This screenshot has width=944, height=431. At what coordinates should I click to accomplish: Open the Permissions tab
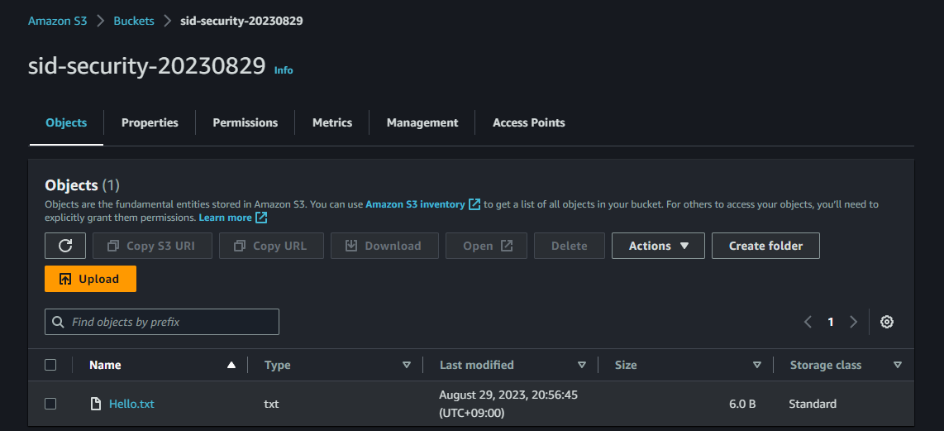[245, 123]
